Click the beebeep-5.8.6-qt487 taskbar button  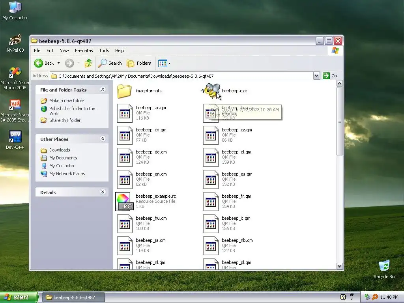[x=73, y=297]
